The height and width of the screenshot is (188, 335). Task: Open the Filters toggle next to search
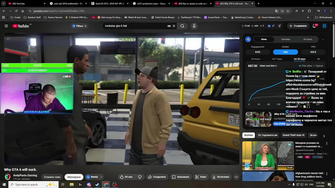click(x=80, y=26)
